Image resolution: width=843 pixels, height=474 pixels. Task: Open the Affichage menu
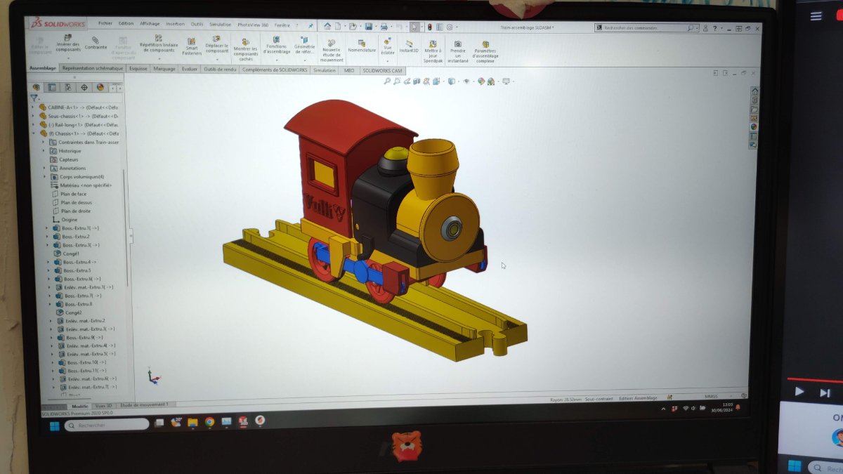pyautogui.click(x=150, y=24)
